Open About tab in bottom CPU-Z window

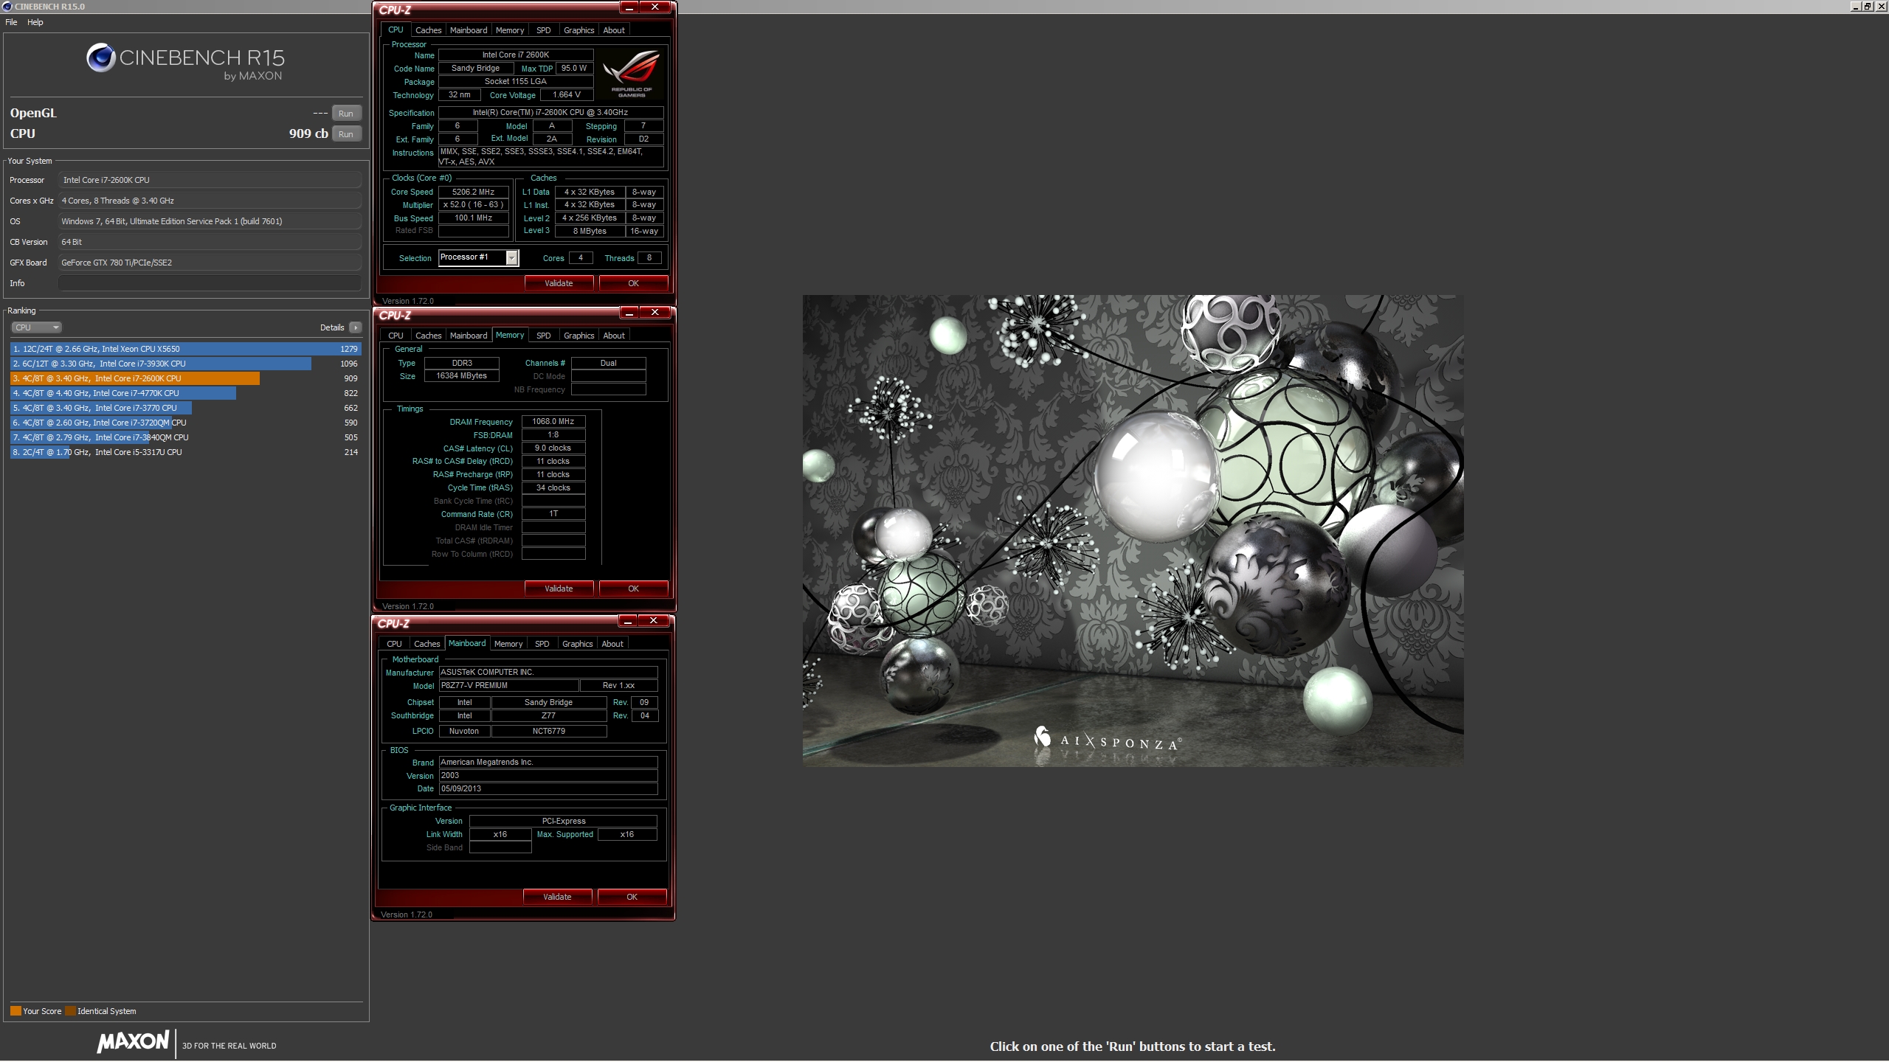(612, 644)
